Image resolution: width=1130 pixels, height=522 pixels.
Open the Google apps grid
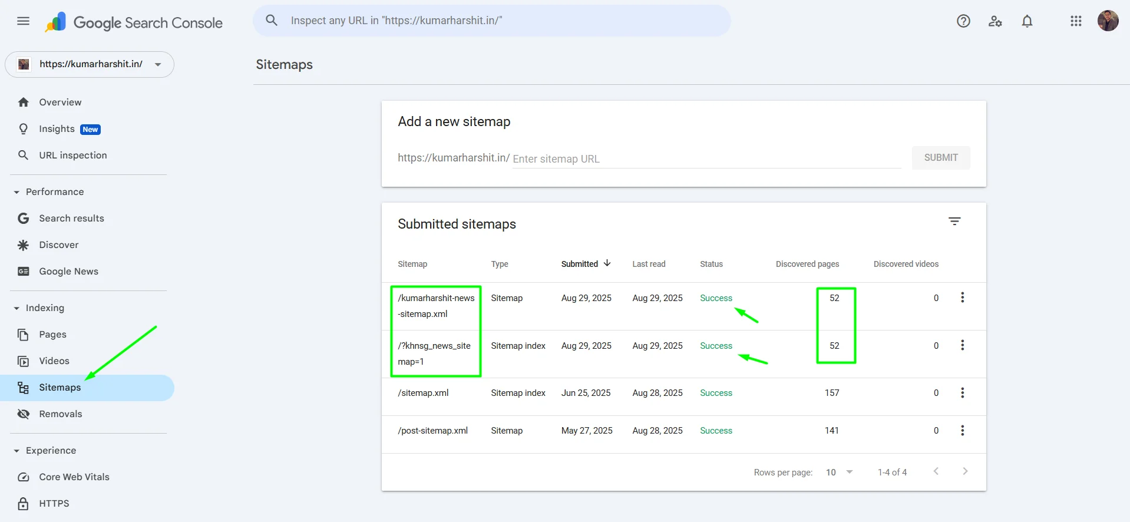coord(1076,21)
